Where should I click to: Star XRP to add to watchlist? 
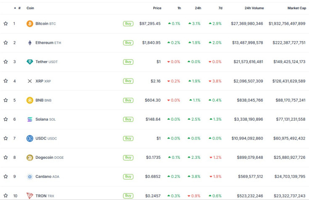(6, 81)
